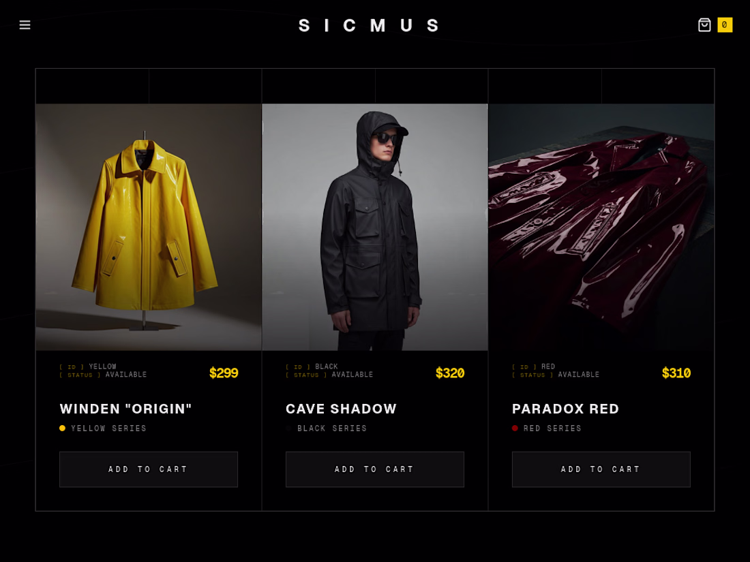
Task: Add Winden "Origin" to cart
Action: pyautogui.click(x=148, y=469)
